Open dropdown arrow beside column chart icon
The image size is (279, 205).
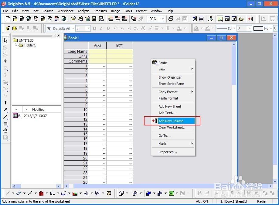[47, 193]
